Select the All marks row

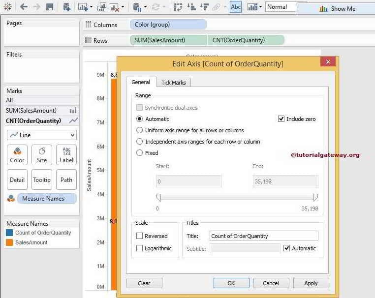coord(41,100)
